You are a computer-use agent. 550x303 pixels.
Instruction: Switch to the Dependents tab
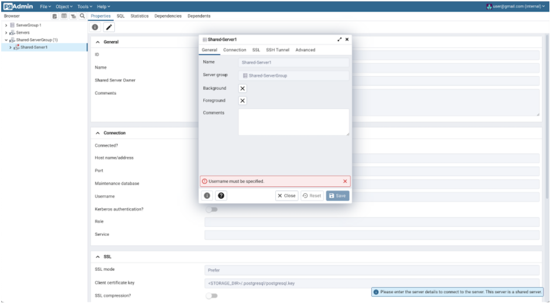199,16
